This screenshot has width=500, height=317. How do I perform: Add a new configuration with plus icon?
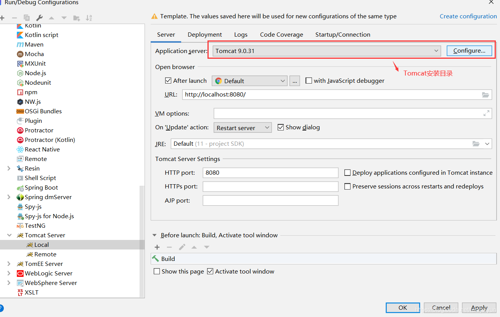click(2, 18)
